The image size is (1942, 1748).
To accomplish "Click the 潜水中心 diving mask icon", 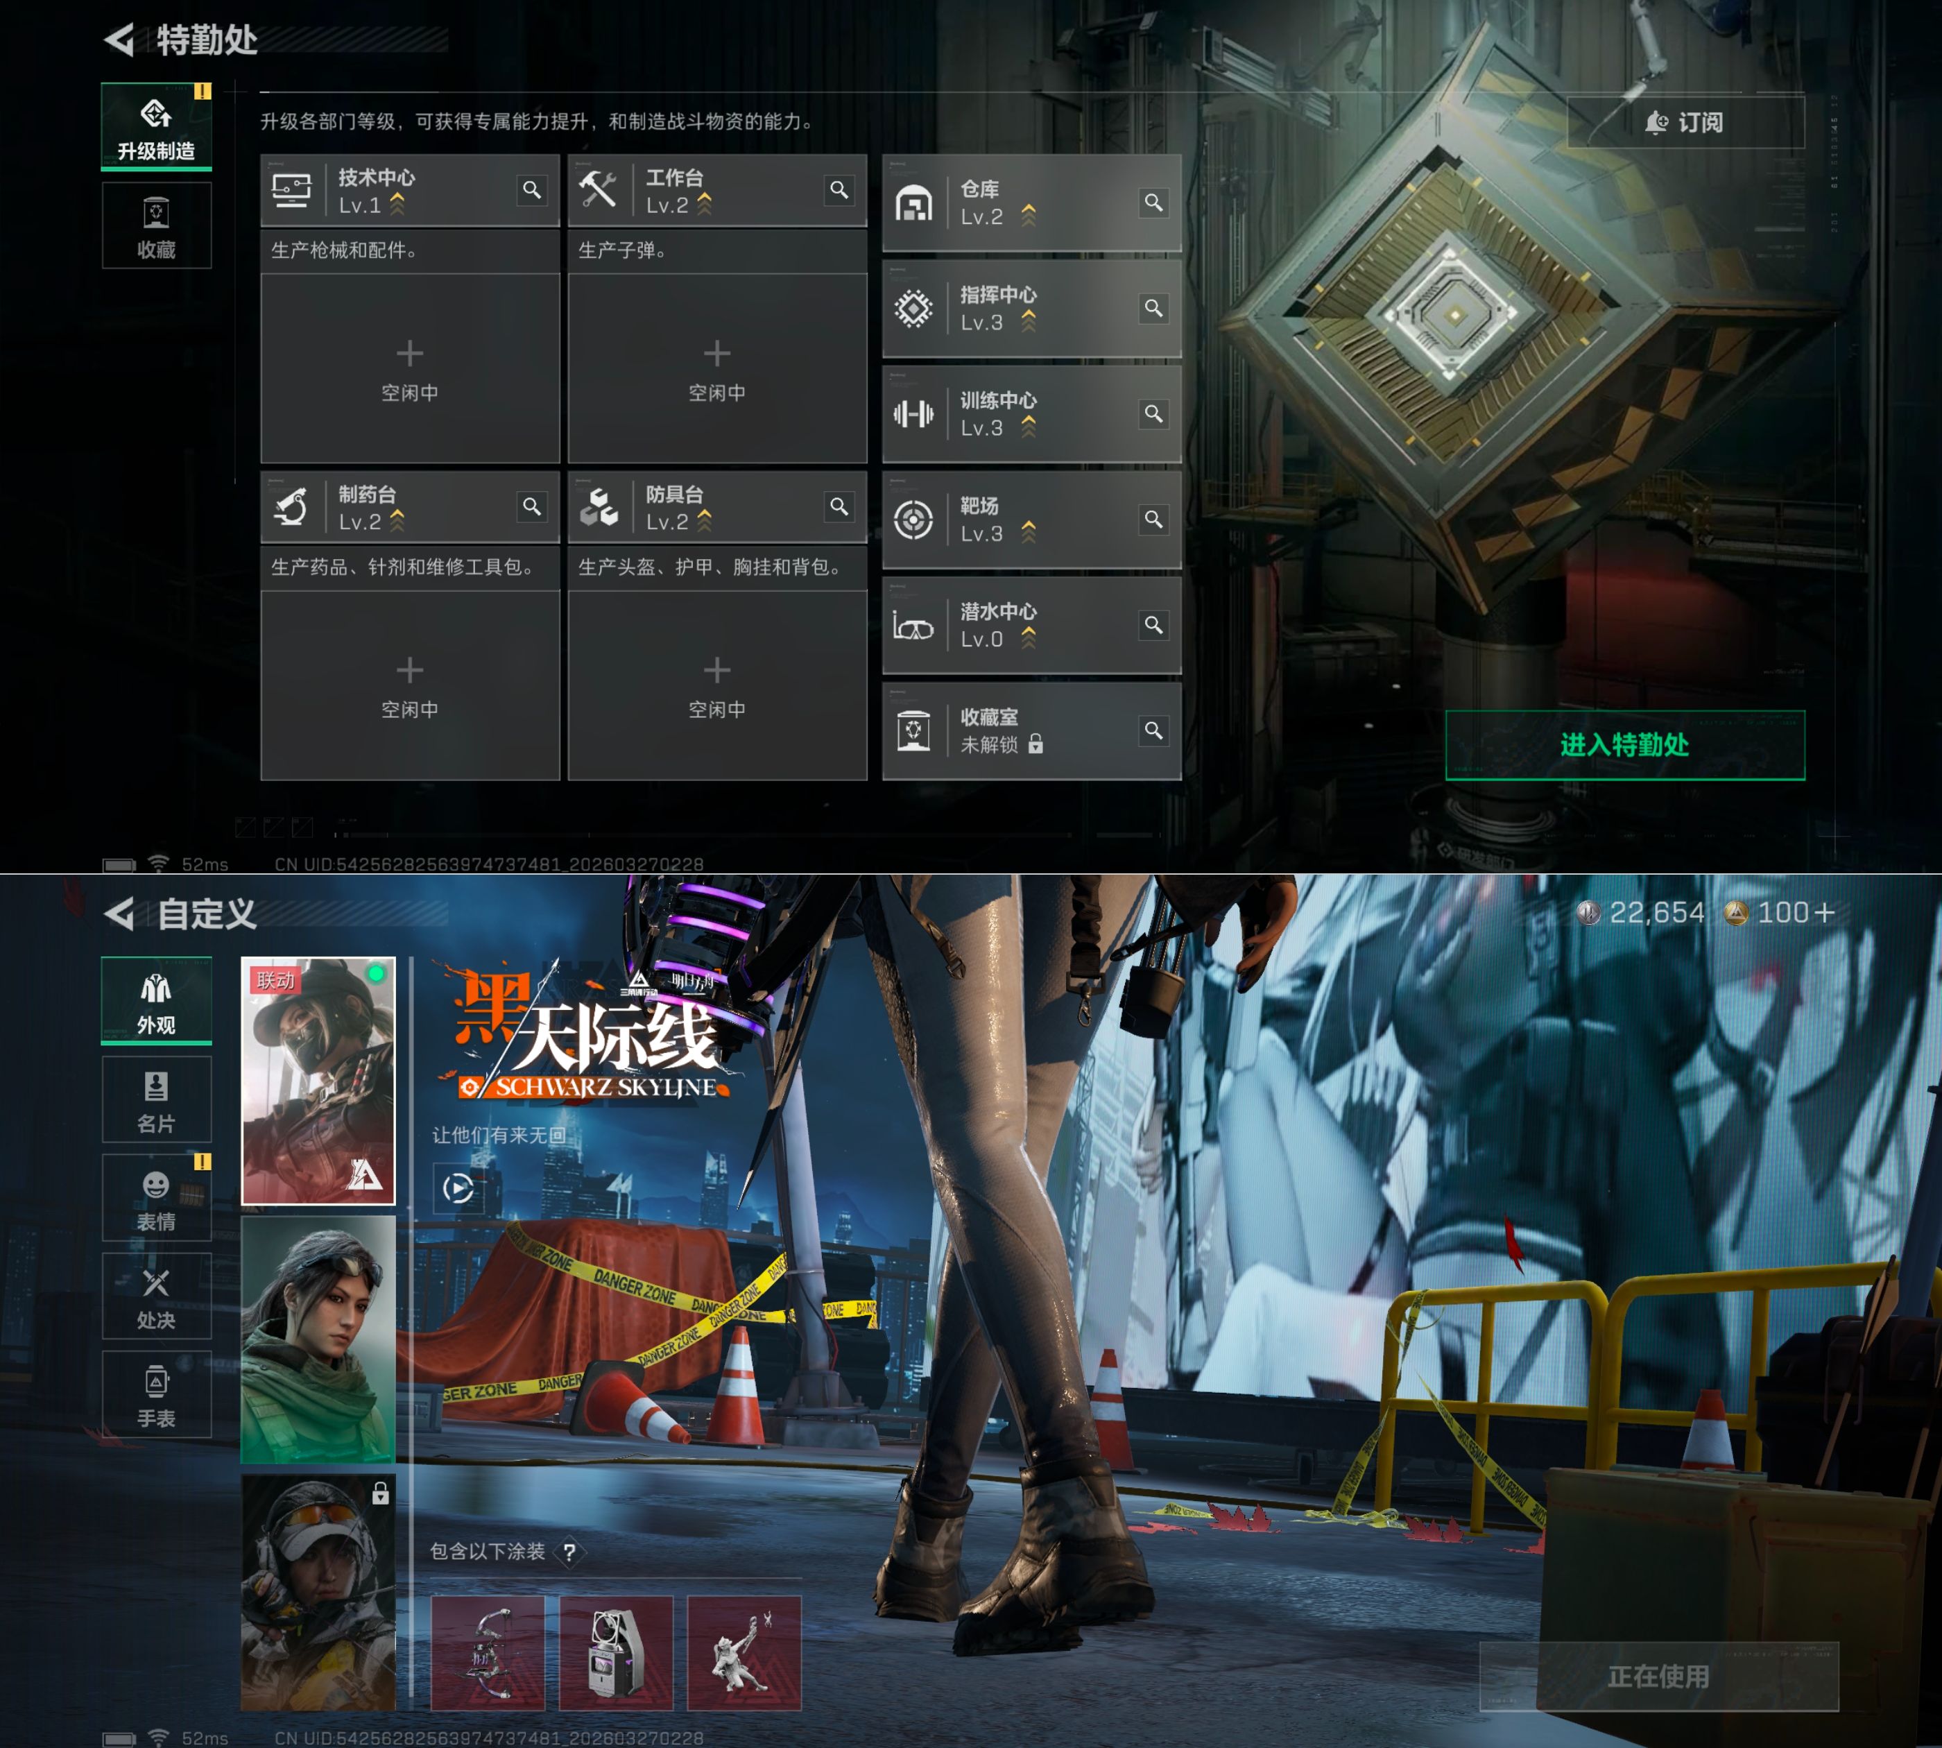I will 913,626.
